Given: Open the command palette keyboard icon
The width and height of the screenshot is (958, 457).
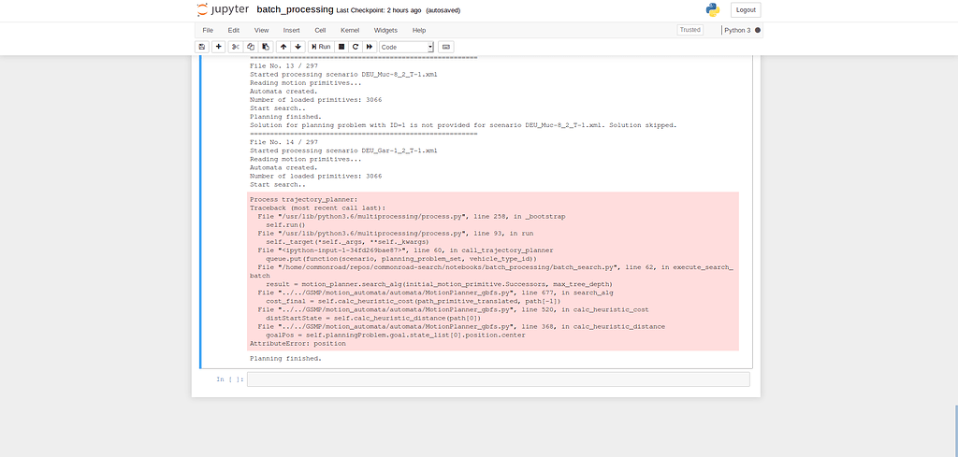Looking at the screenshot, I should click(446, 47).
